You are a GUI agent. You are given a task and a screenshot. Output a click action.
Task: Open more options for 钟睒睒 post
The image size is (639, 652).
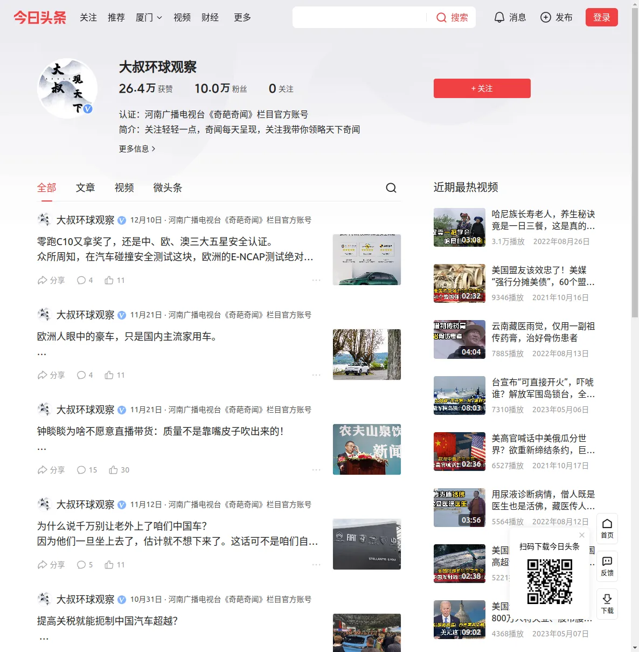(x=316, y=470)
